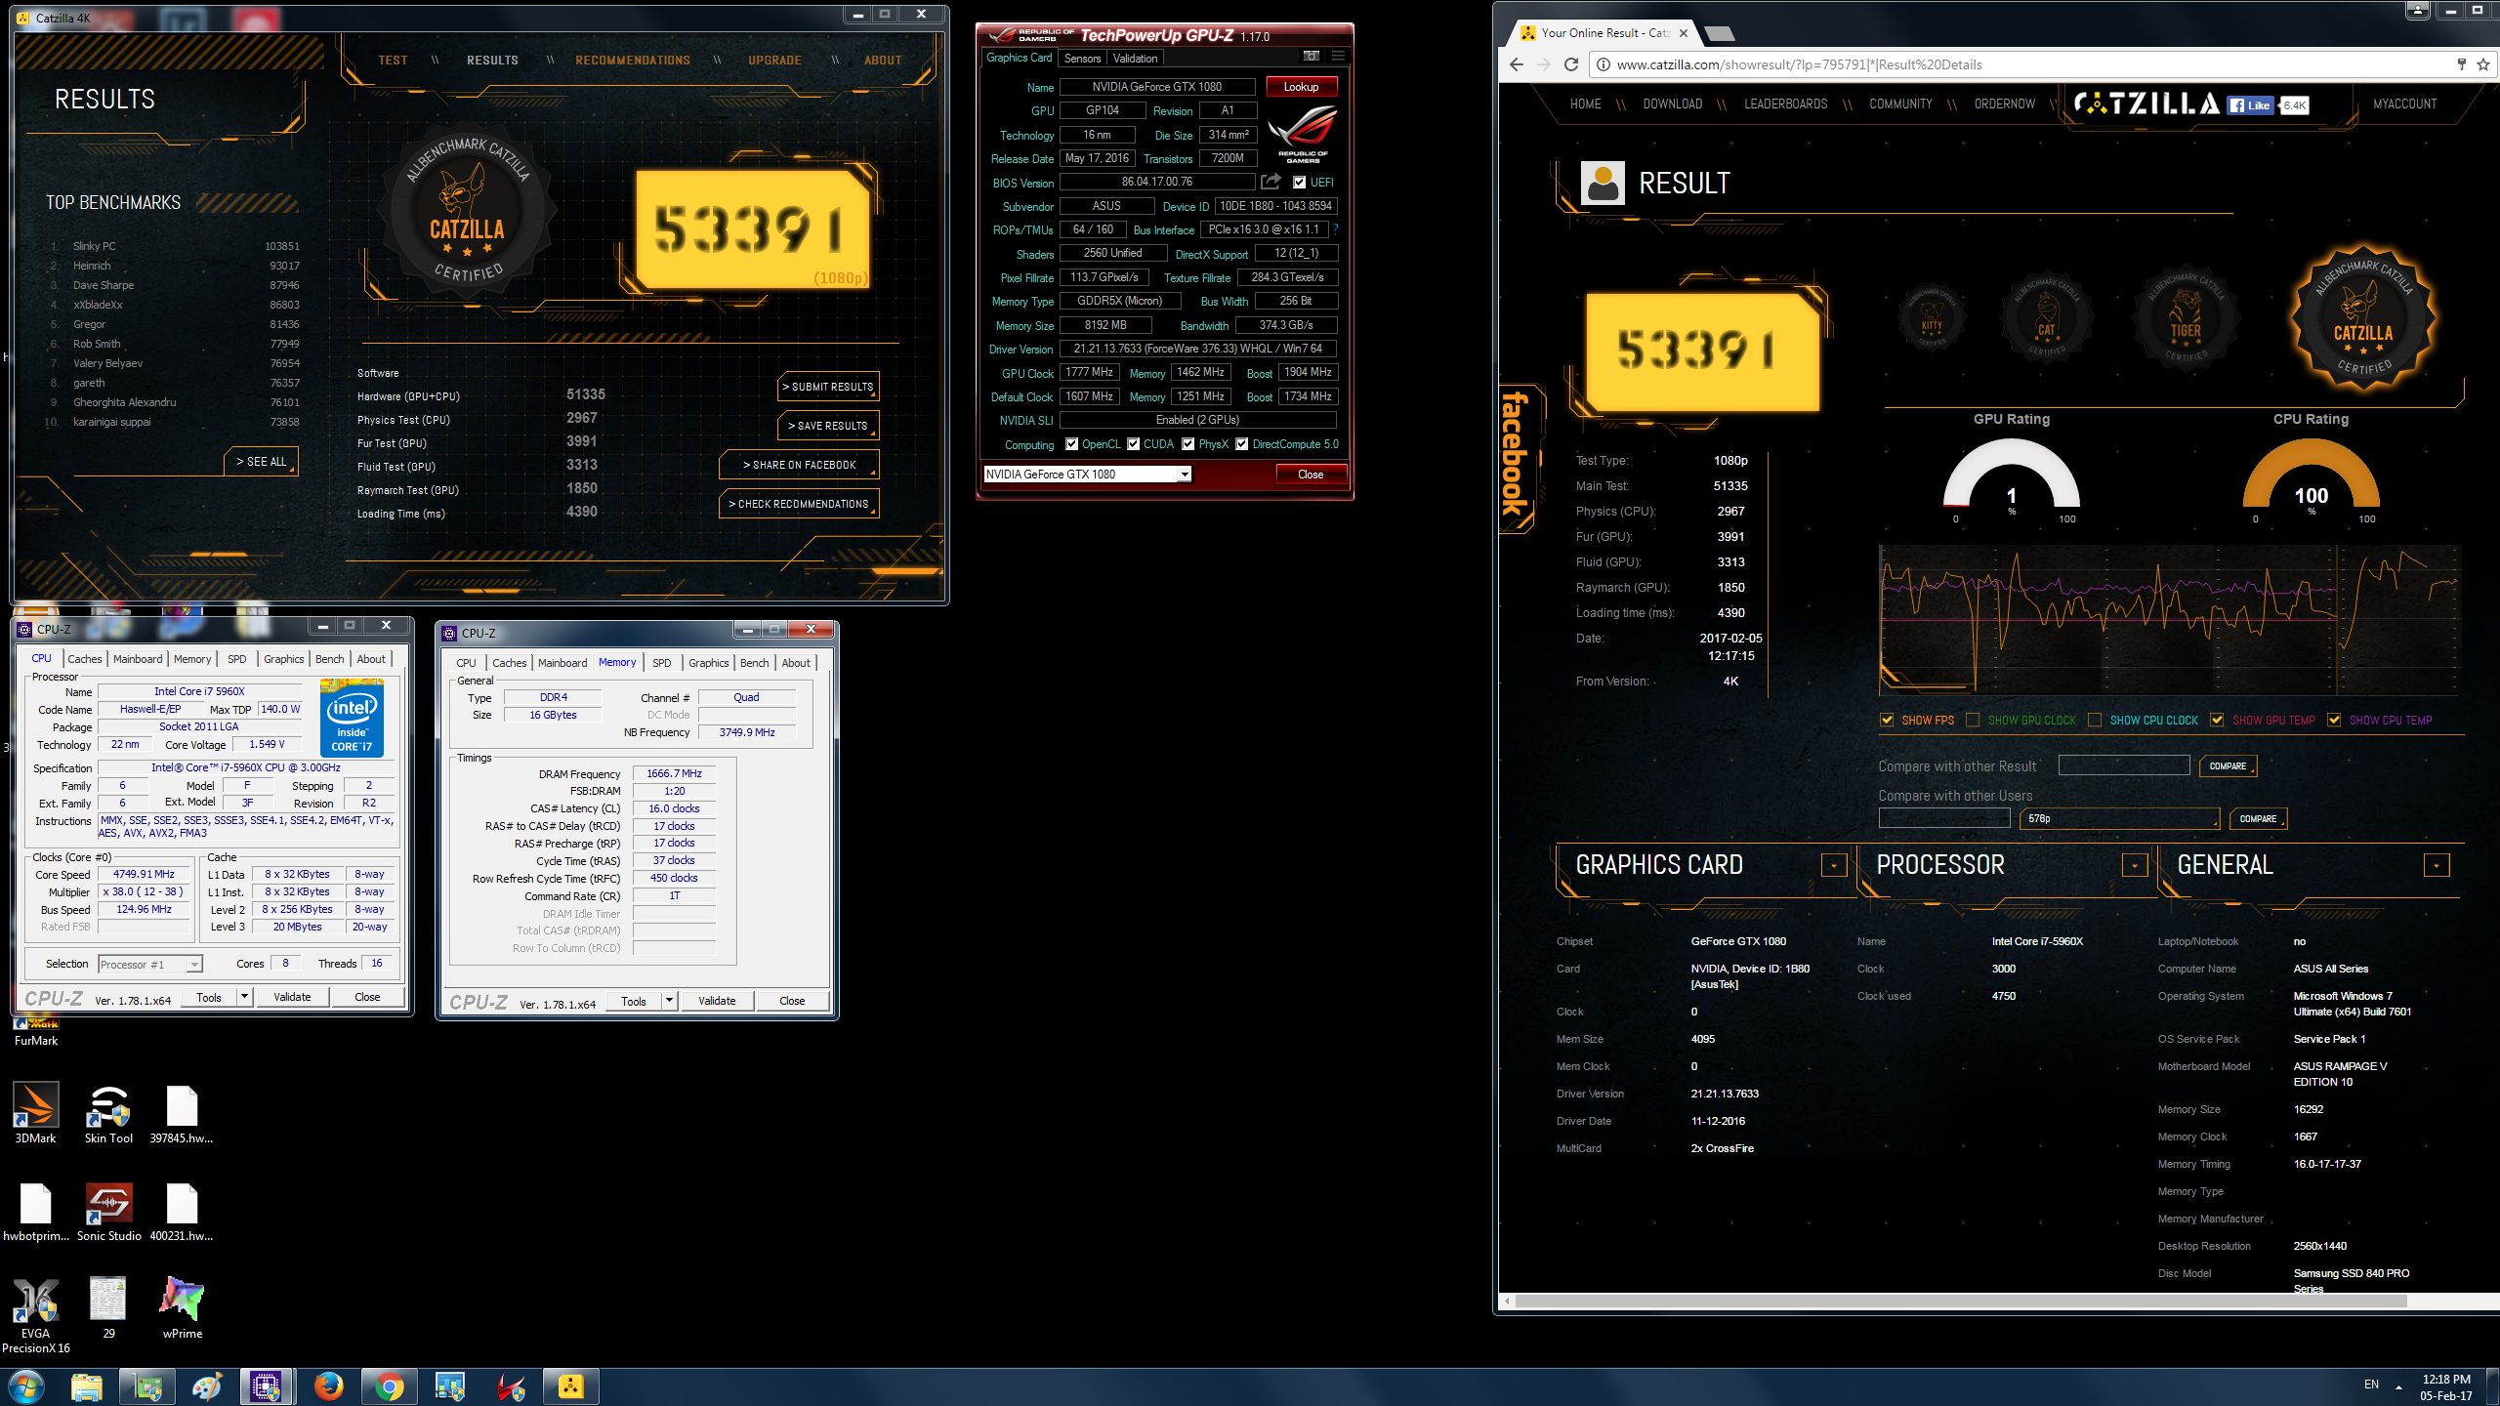The height and width of the screenshot is (1406, 2500).
Task: Select the hwbotprim file on desktop
Action: tap(35, 1211)
